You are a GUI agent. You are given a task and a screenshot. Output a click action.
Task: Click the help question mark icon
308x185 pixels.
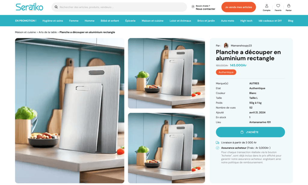(x=193, y=7)
